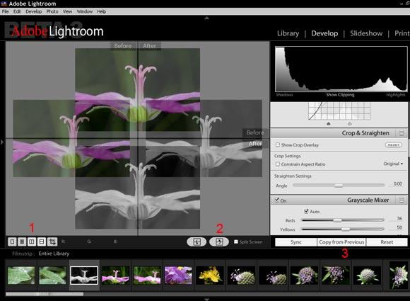Adjust the Straighten Angle slider
Viewport: 410px width, 301px height.
point(339,186)
